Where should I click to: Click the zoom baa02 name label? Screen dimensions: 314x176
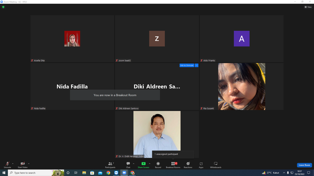click(x=125, y=61)
